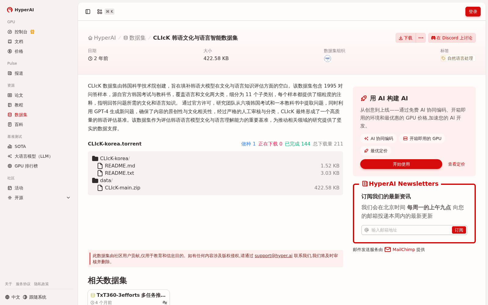
Task: Open GPU 排行榜 in the sidebar
Action: coord(26,166)
